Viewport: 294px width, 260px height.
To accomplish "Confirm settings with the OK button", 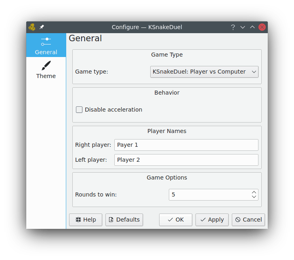I will tap(176, 220).
